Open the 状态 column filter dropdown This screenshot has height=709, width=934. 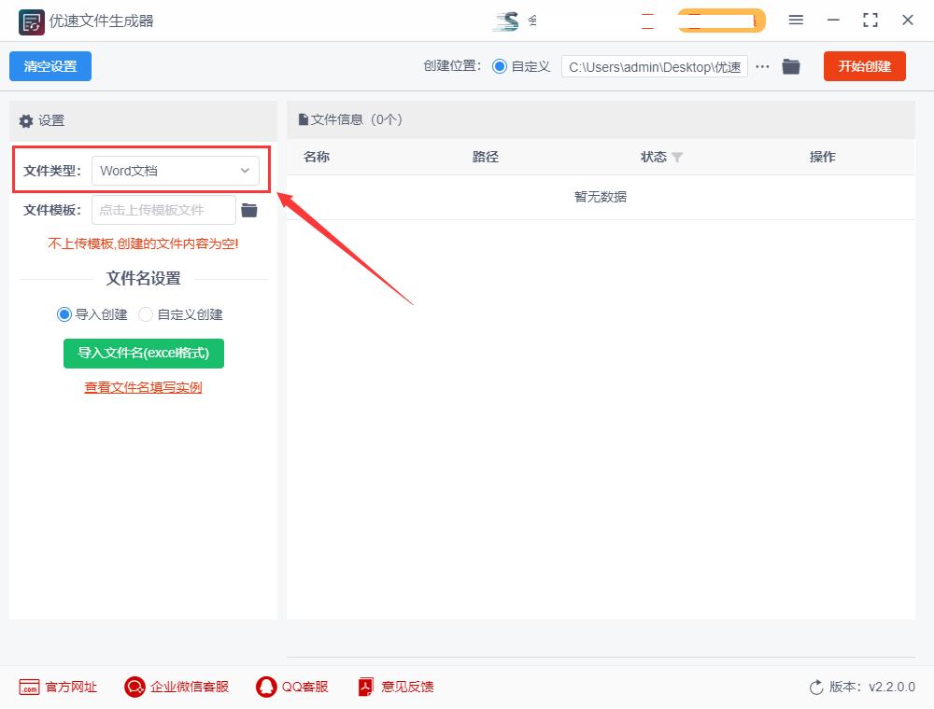coord(675,157)
